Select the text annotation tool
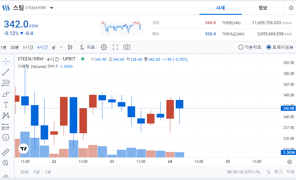Viewport: 296px width, 180px height. 6,105
